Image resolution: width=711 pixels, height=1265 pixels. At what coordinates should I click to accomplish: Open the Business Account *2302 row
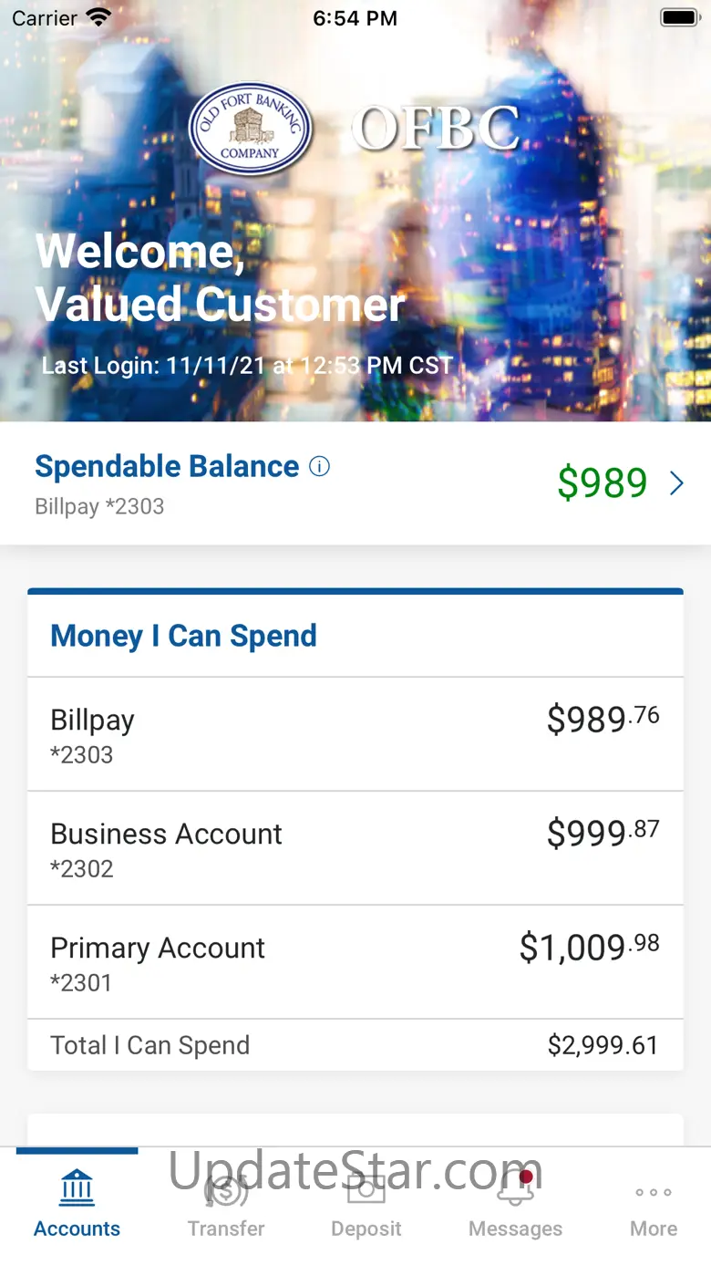pyautogui.click(x=355, y=848)
